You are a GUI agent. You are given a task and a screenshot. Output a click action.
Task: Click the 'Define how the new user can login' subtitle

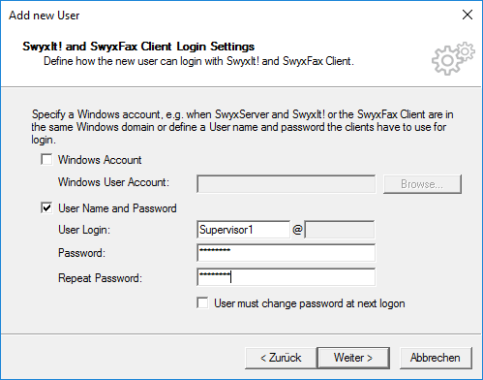point(198,61)
